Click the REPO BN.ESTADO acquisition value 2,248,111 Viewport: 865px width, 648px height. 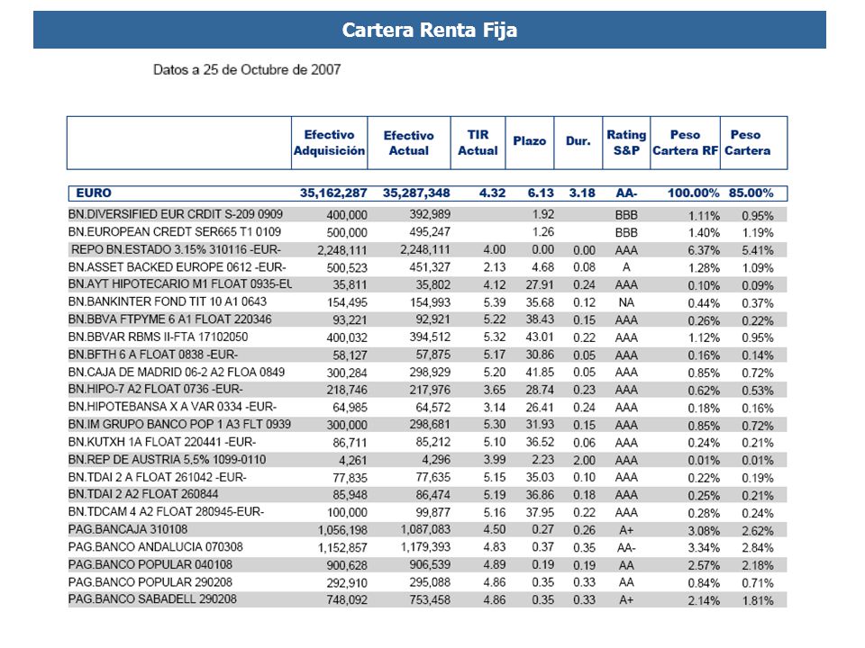point(342,250)
